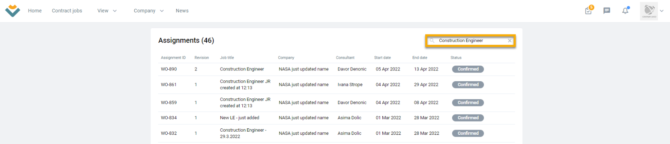This screenshot has height=144, width=670.
Task: Sort by Status column header
Action: (x=456, y=58)
